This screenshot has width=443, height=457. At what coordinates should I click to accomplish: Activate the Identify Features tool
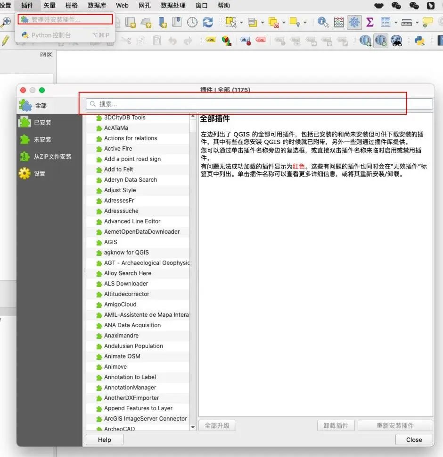click(323, 22)
